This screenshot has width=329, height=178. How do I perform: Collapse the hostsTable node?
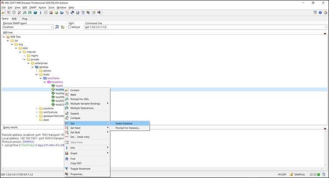pos(41,78)
